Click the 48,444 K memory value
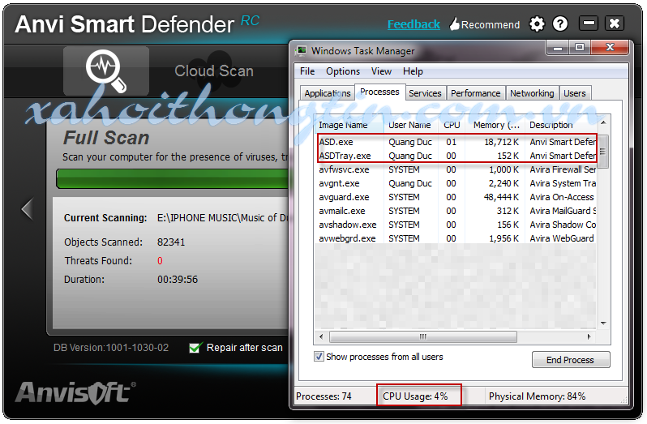Viewport: 647px width, 424px height. click(x=501, y=197)
